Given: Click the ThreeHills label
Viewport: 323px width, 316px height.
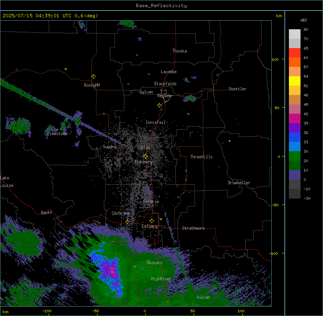Looking at the screenshot, I should coord(201,157).
